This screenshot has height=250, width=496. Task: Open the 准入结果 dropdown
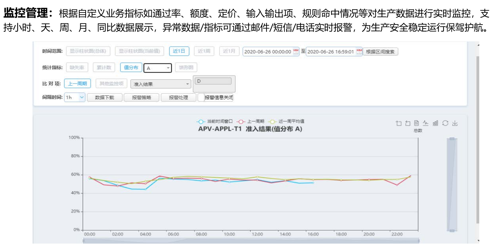[x=161, y=84]
